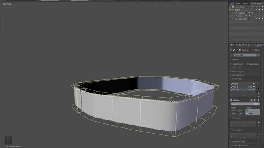Select the Basis shape key

tap(243, 83)
